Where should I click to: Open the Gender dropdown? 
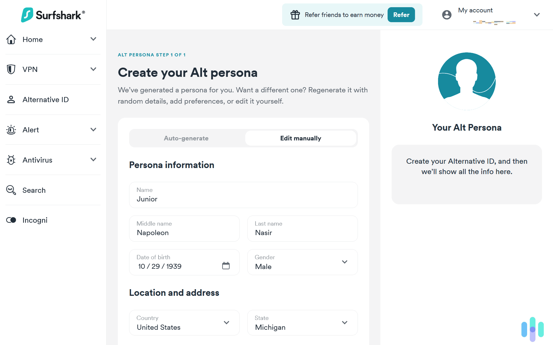click(344, 262)
